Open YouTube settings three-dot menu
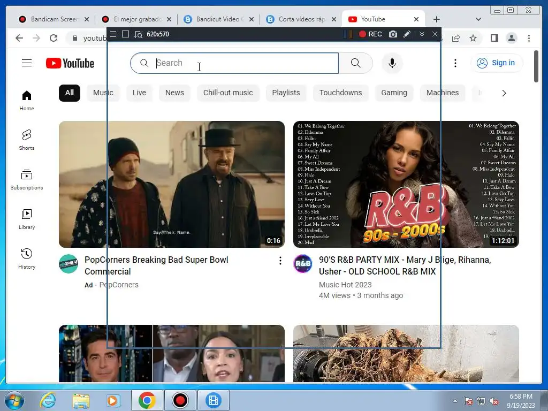This screenshot has width=548, height=411. (455, 63)
